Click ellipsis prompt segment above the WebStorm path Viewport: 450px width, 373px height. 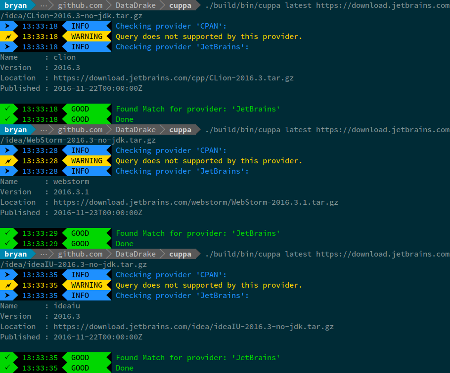[44, 130]
